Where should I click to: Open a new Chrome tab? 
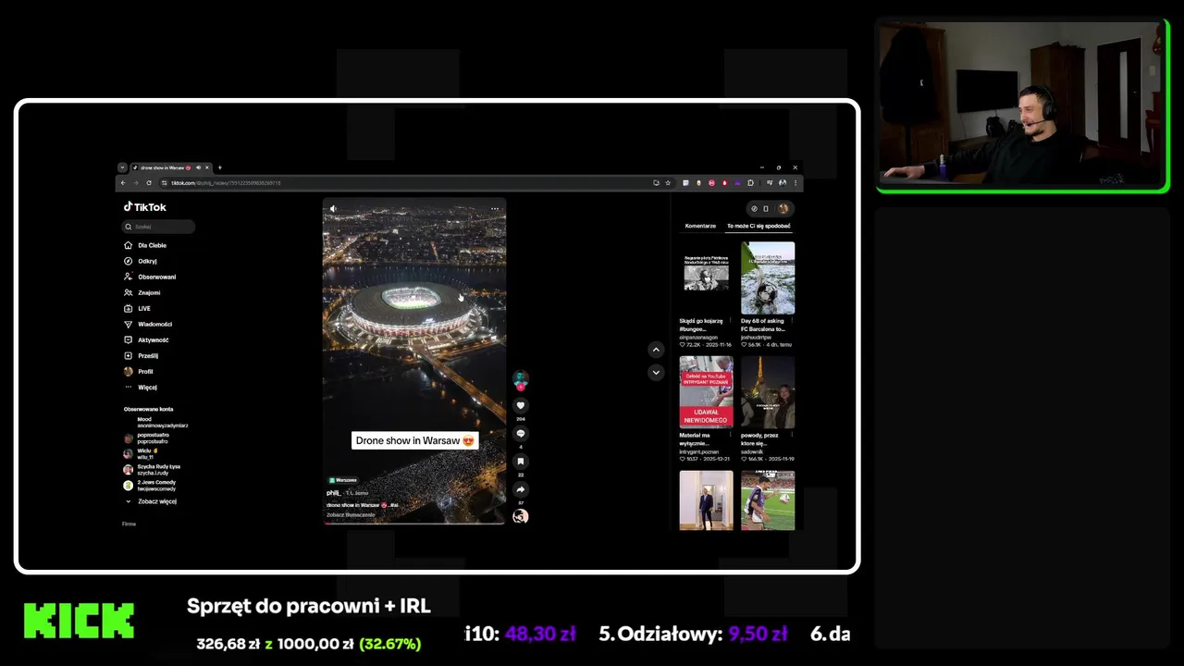click(219, 167)
